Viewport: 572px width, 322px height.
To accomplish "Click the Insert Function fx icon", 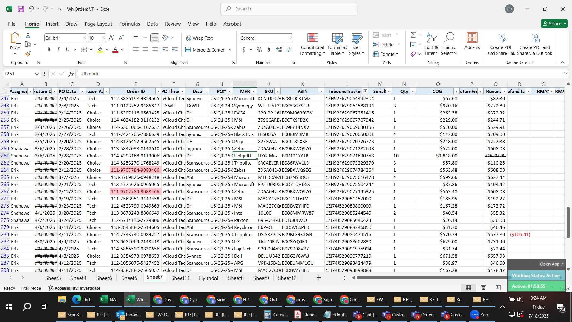I will click(x=71, y=74).
